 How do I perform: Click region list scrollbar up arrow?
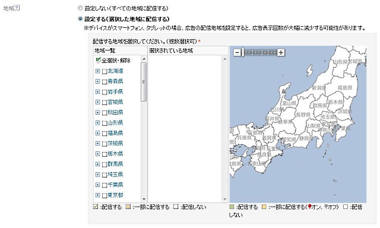(x=144, y=59)
